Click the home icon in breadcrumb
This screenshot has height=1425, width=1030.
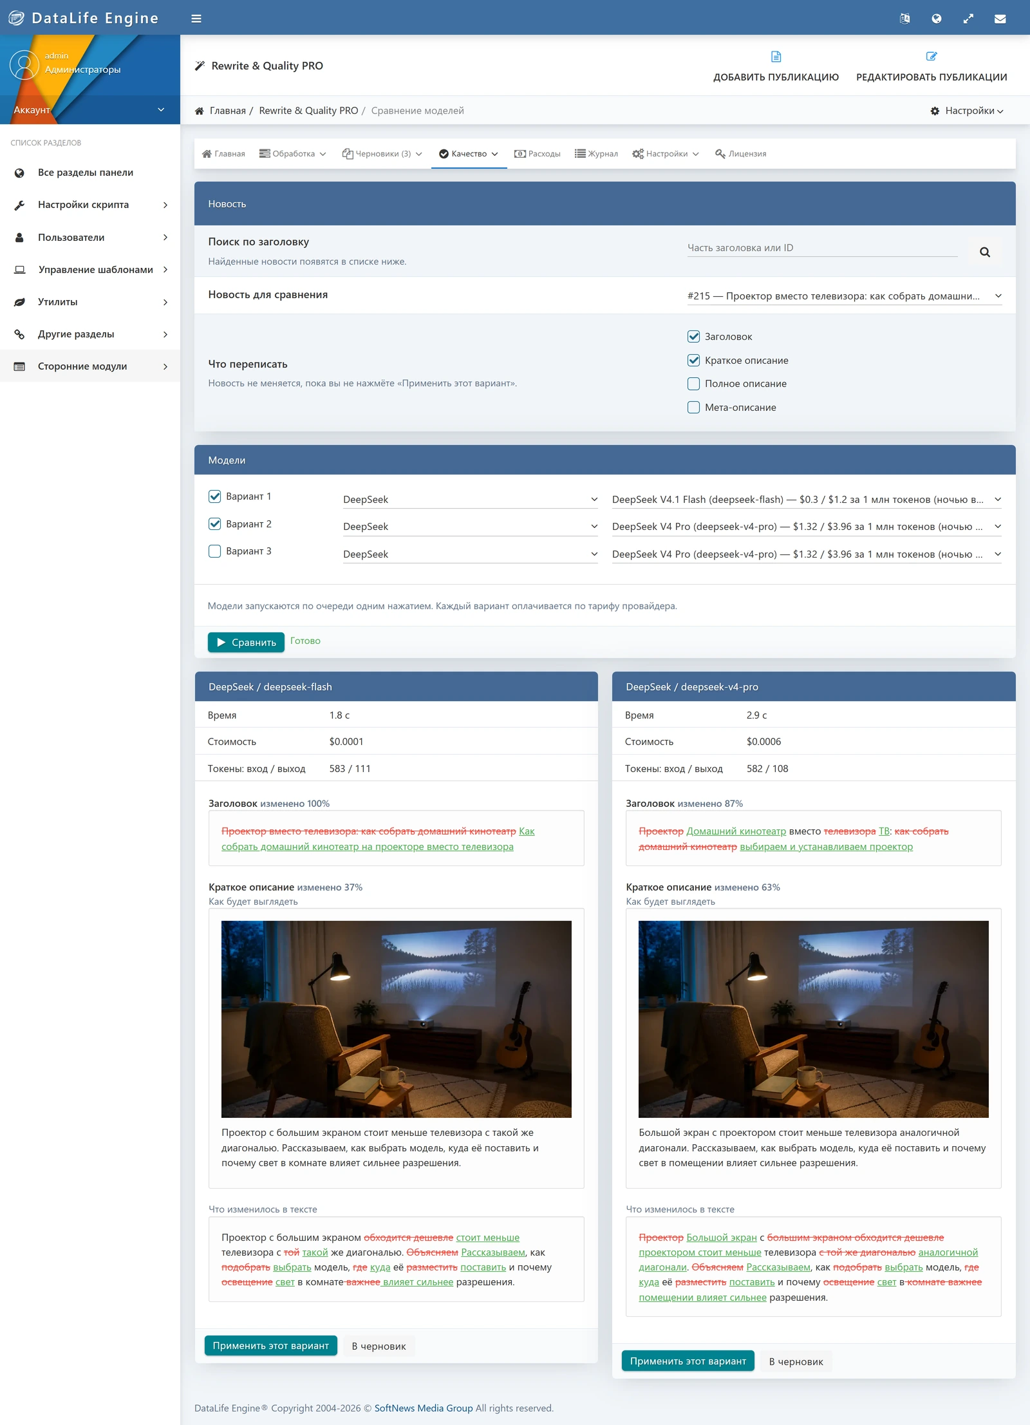pyautogui.click(x=200, y=111)
